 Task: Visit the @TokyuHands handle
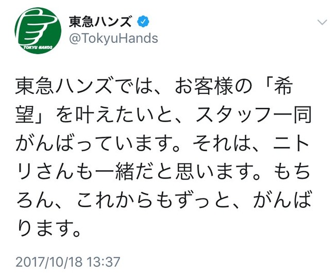click(x=114, y=39)
